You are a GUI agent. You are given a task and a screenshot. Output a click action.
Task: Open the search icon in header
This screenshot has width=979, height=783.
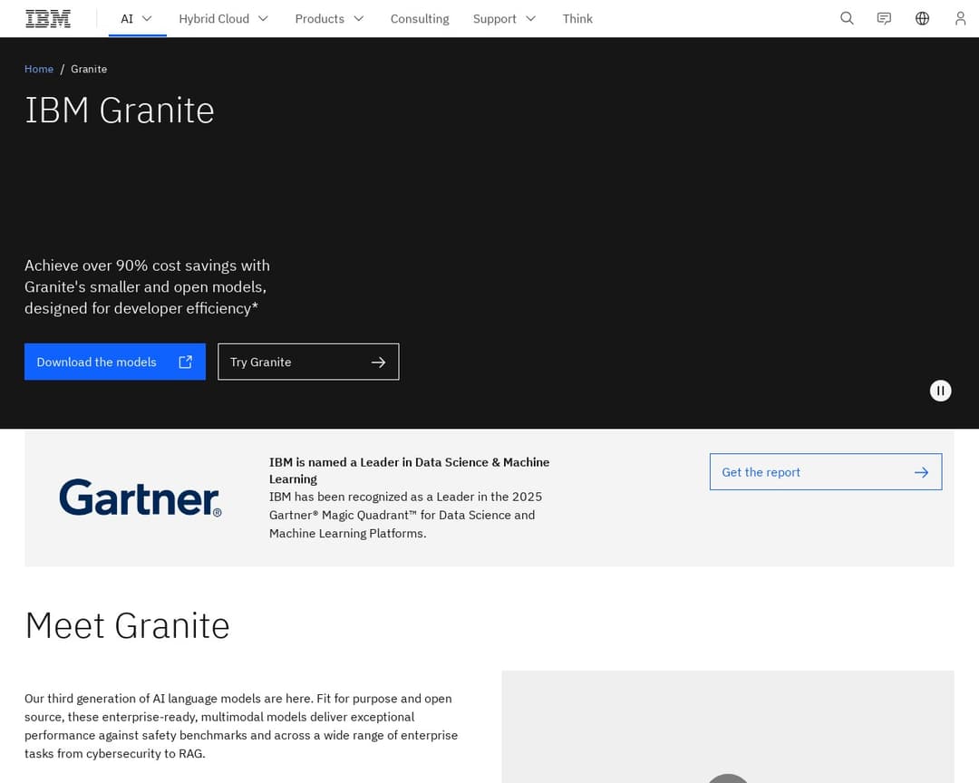(x=847, y=19)
